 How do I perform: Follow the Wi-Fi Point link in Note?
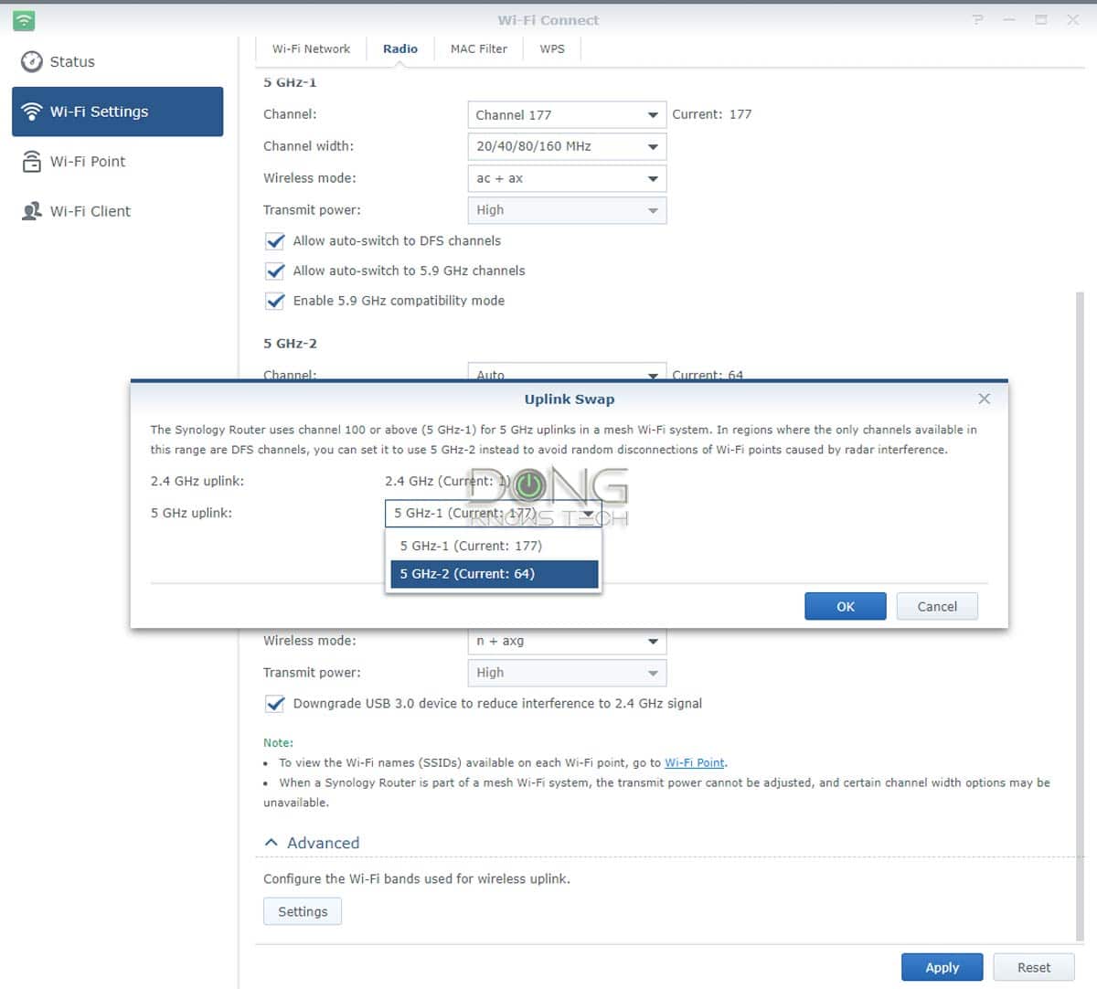click(x=695, y=762)
